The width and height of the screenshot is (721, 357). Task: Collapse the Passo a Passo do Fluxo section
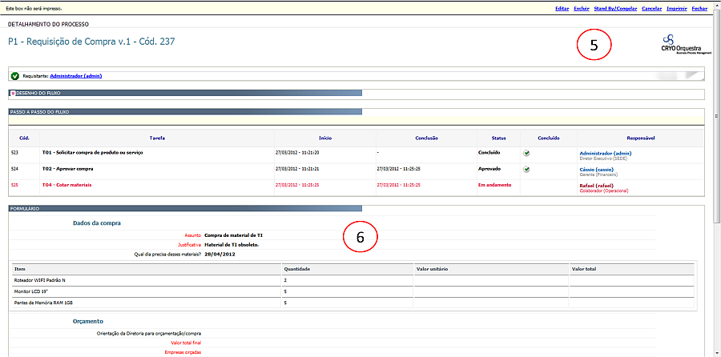(37, 111)
